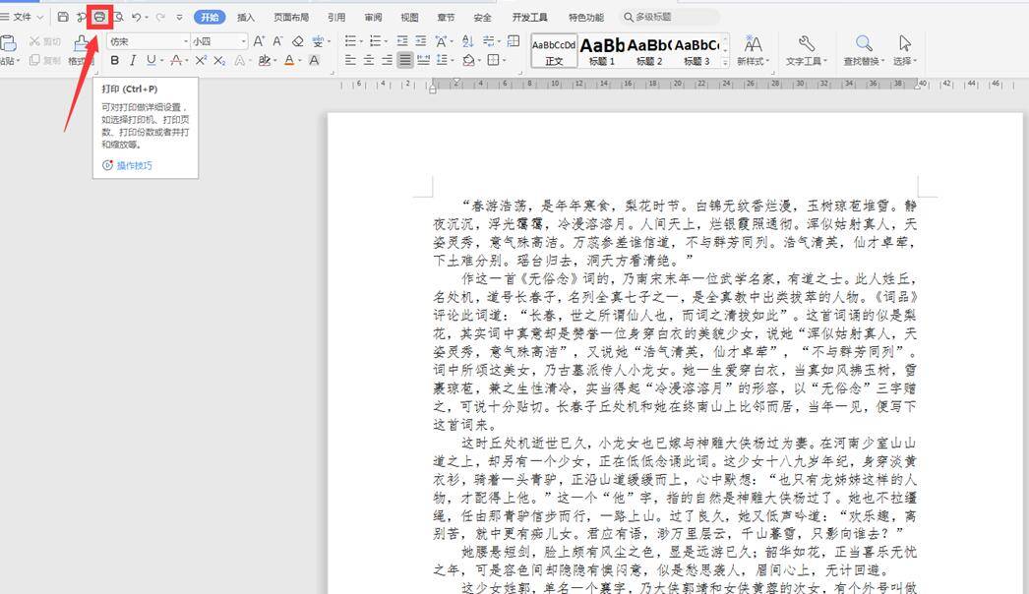
Task: Click the insert table grid icon
Action: (514, 41)
